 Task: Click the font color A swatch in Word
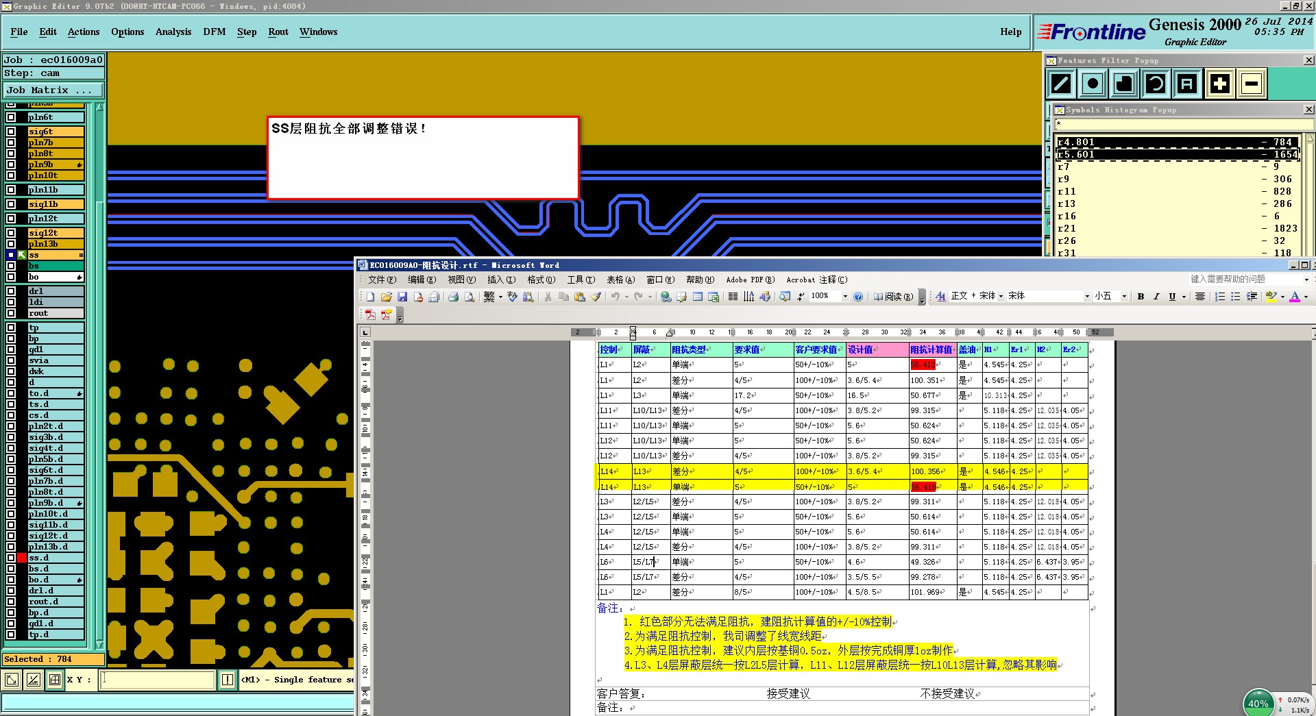point(1295,297)
